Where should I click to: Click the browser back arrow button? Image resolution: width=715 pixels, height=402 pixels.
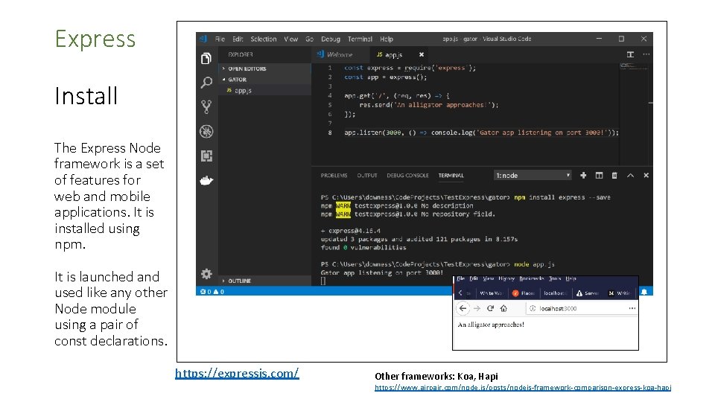tap(463, 308)
